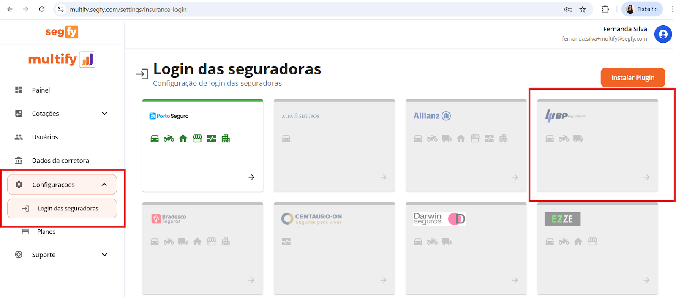Select Login das seguradoras submenu item
Screen dimensions: 676x297
click(68, 209)
